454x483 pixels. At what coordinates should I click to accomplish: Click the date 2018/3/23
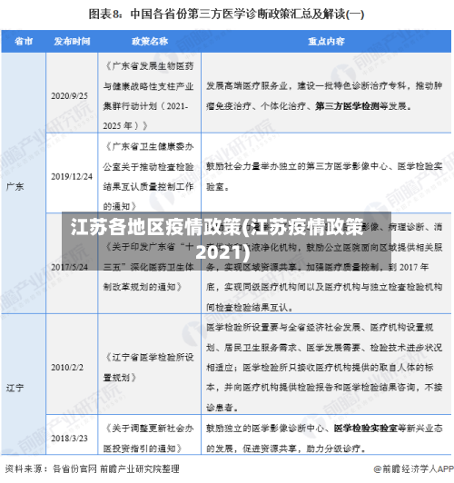pos(69,438)
